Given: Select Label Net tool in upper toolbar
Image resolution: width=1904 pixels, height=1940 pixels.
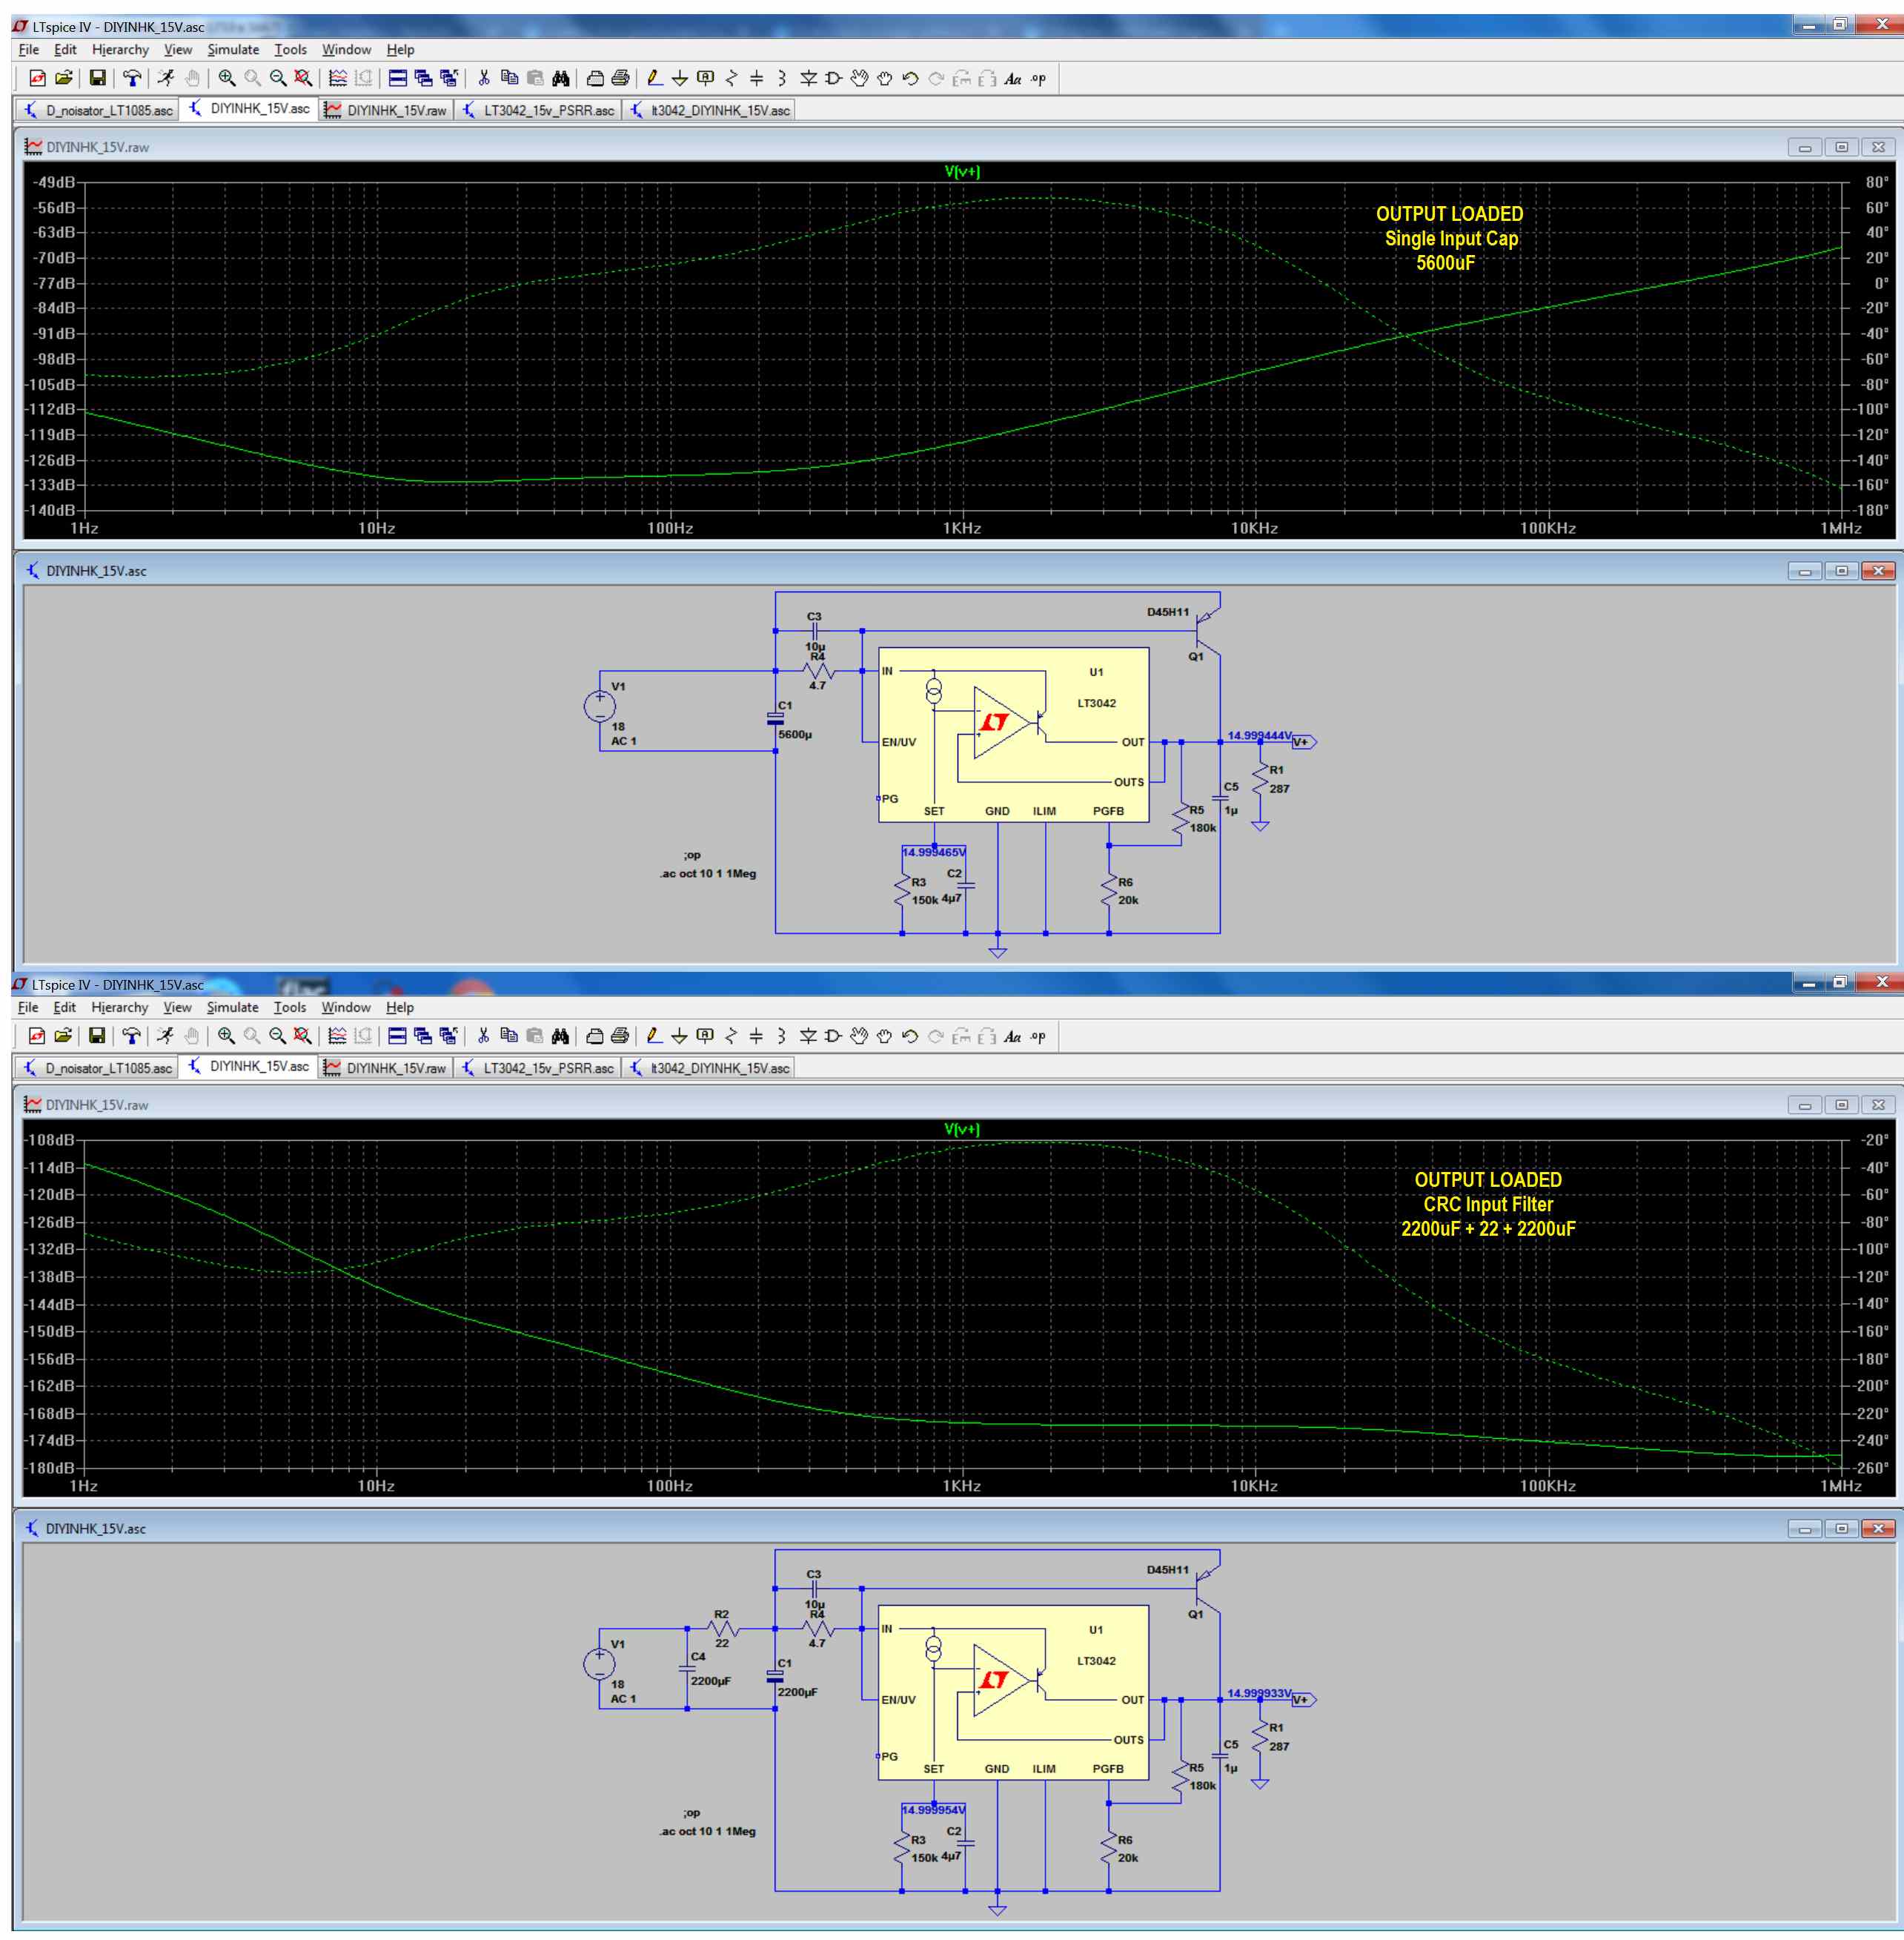Looking at the screenshot, I should pos(706,78).
